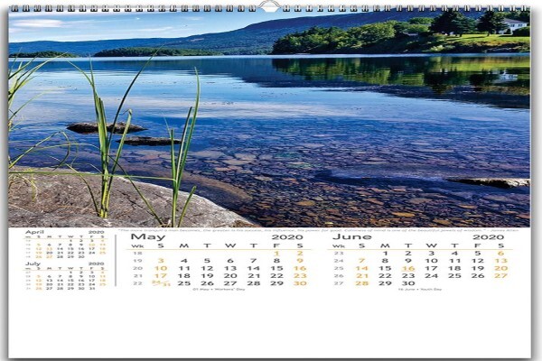Click the quote line under the photo
The height and width of the screenshot is (361, 542).
point(318,230)
